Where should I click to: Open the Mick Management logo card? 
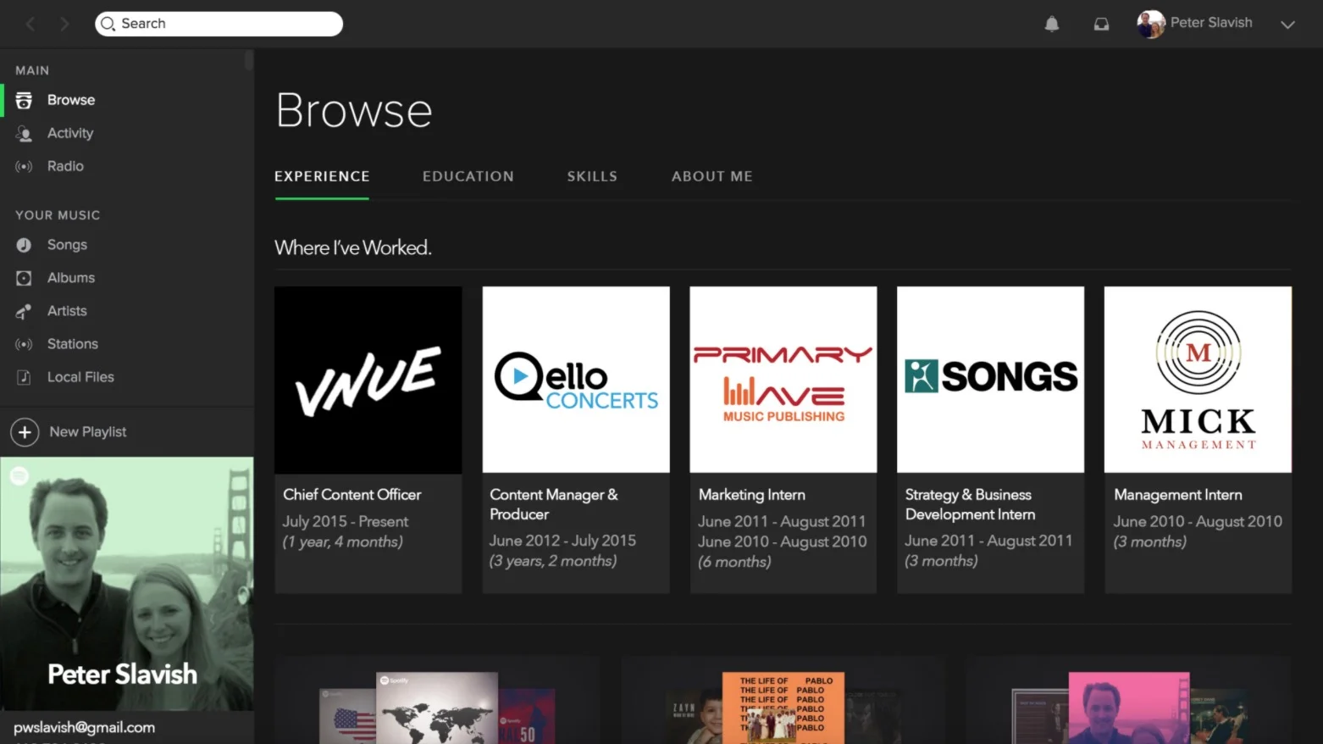(1198, 380)
